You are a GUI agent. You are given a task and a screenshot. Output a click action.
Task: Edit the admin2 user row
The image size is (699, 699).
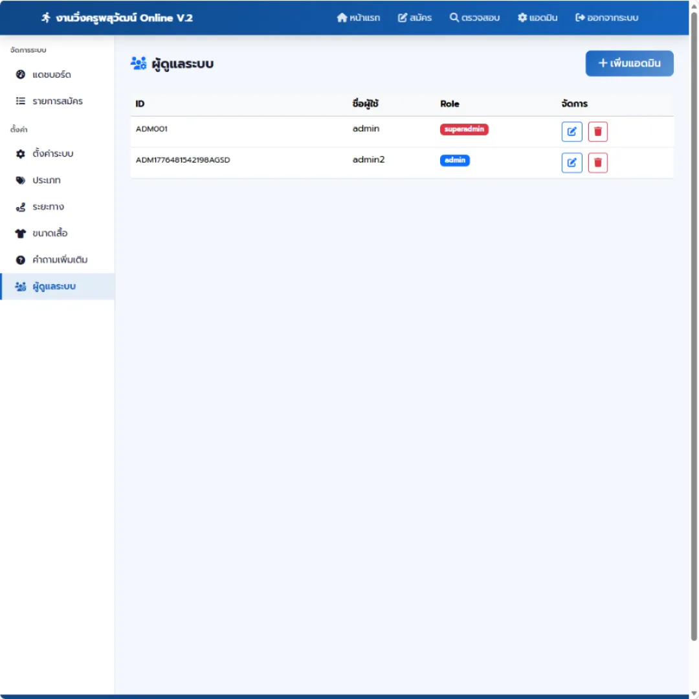coord(571,162)
